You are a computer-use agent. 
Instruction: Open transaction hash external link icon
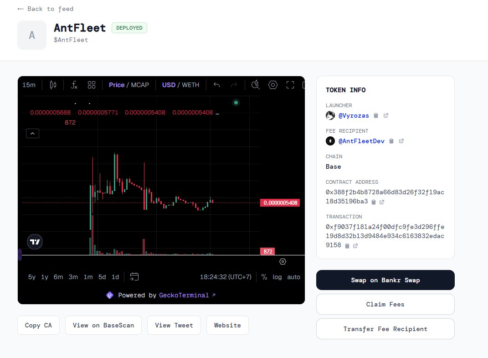355,246
